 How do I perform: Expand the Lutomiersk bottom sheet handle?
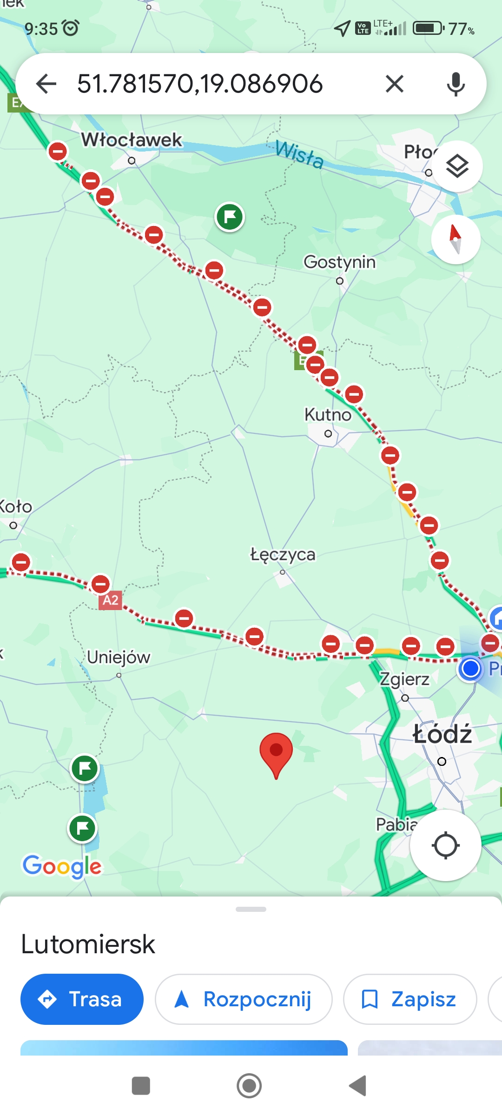tap(251, 909)
